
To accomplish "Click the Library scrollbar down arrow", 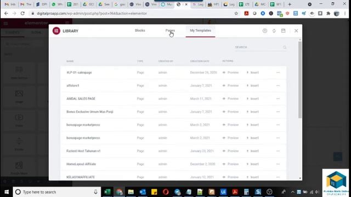I will point(300,178).
